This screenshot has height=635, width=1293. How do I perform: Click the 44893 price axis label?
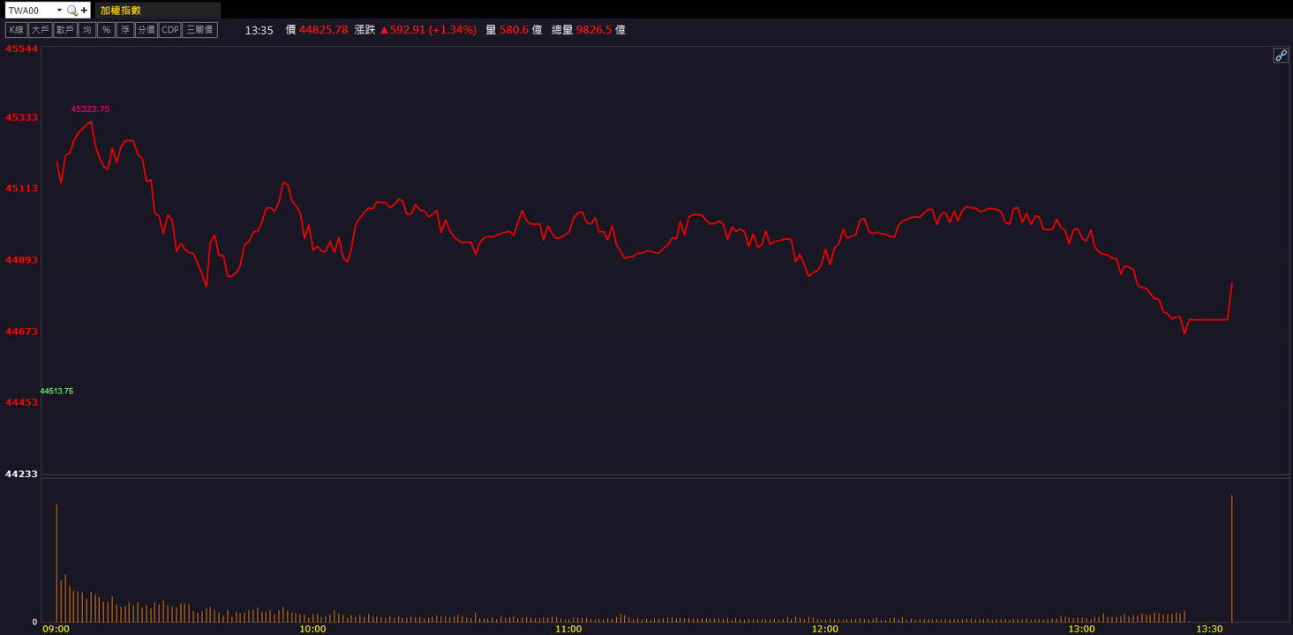21,259
